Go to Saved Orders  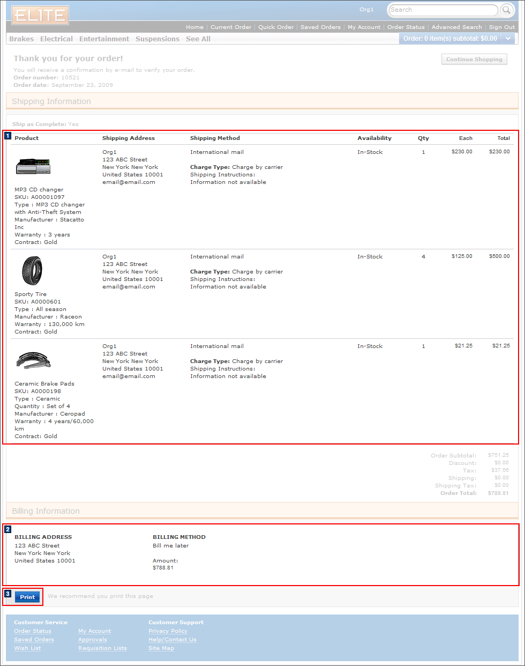(34, 639)
